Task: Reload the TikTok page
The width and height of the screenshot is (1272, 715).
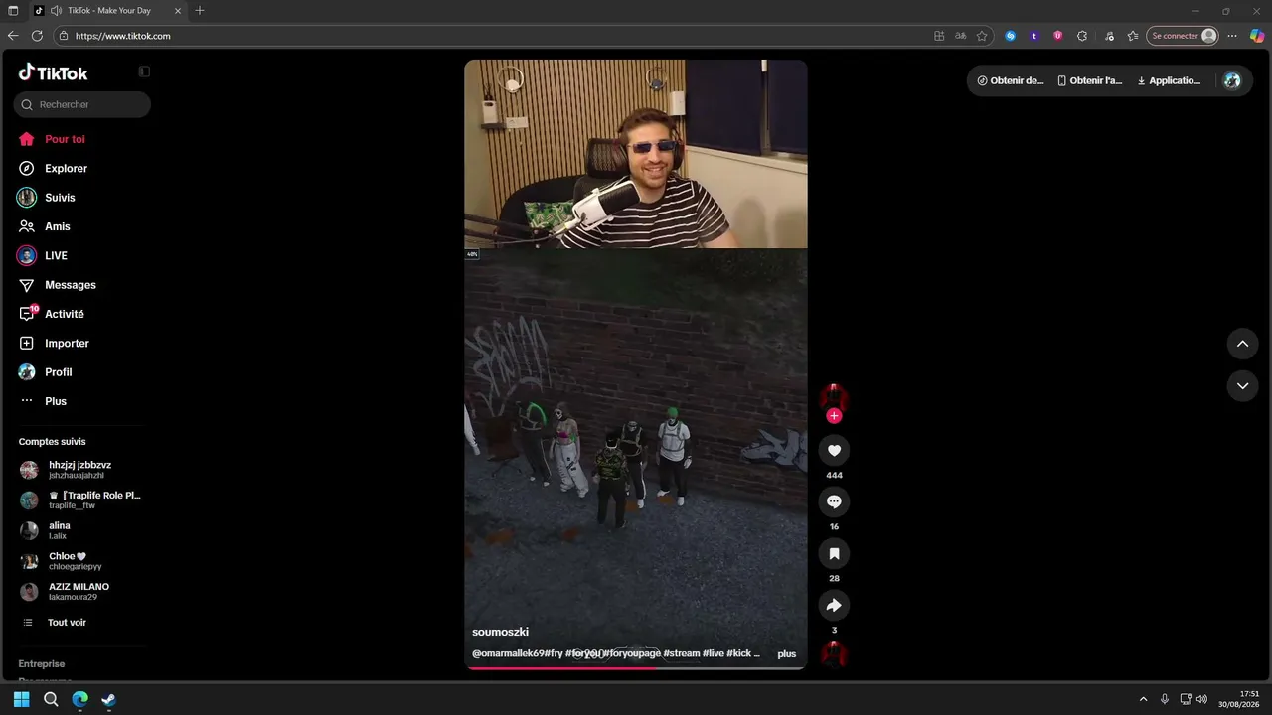Action: click(x=37, y=36)
